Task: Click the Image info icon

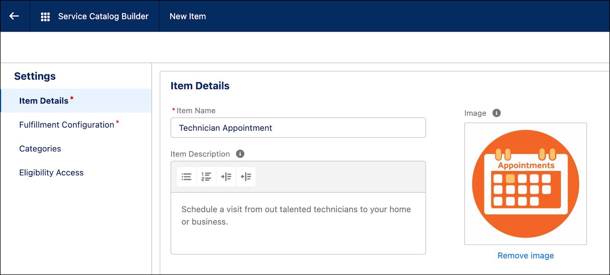Action: 496,113
